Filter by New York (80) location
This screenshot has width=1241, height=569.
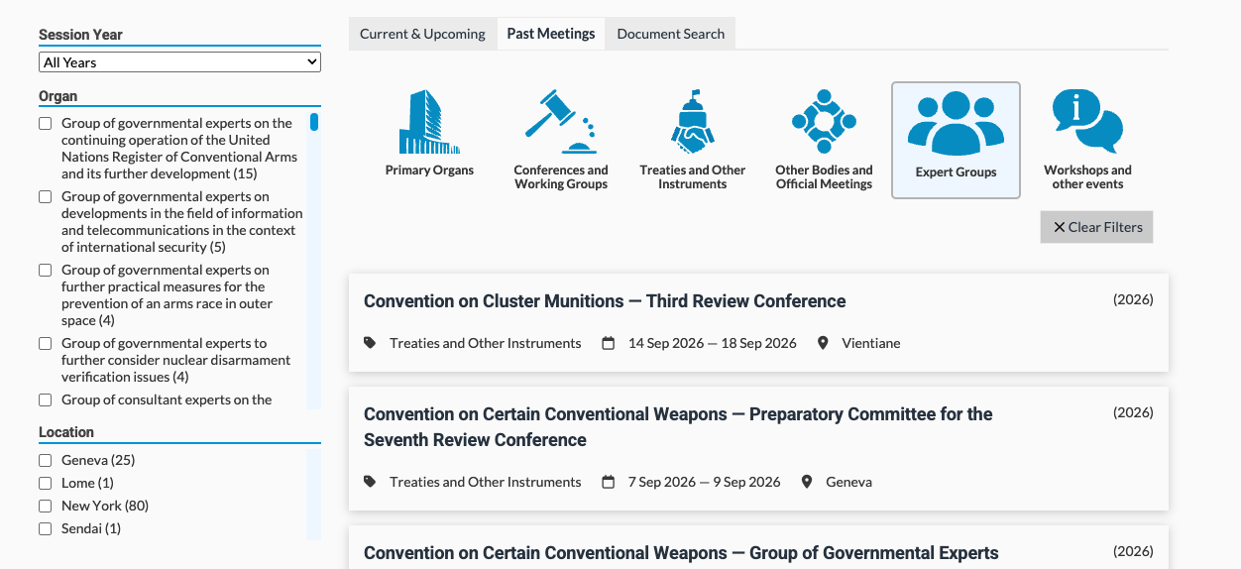tap(46, 507)
